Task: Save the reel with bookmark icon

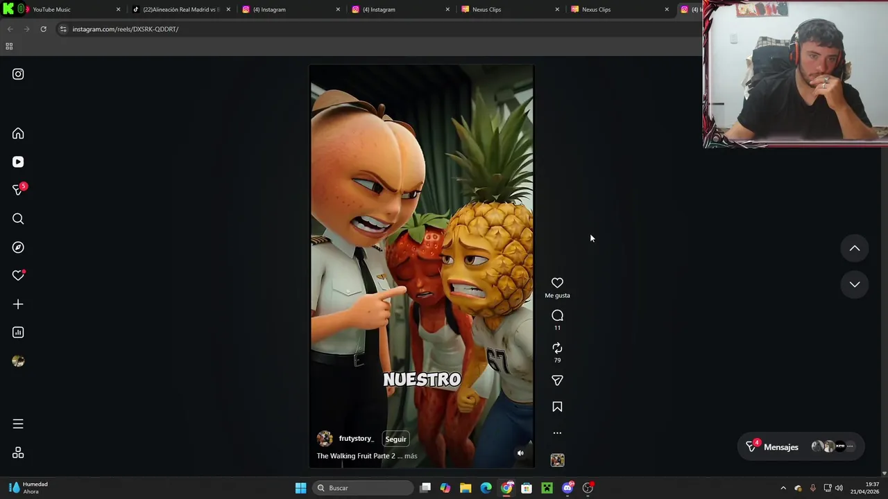Action: pyautogui.click(x=557, y=407)
